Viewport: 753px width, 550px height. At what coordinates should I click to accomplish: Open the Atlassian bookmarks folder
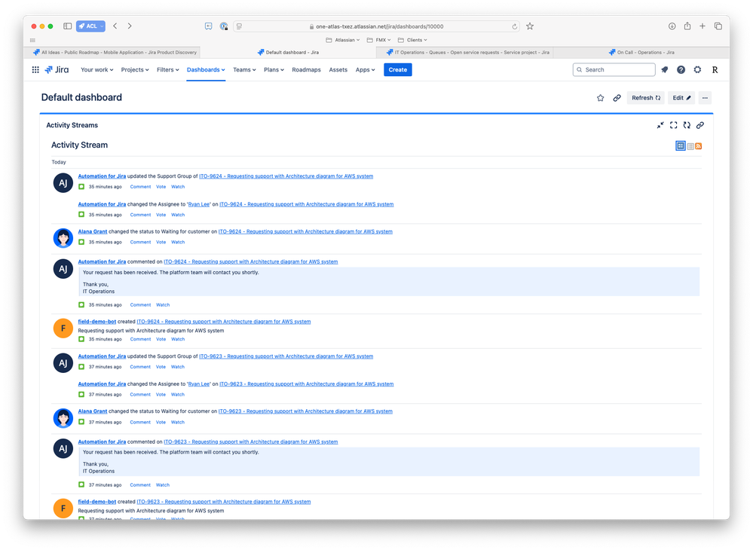(x=342, y=40)
